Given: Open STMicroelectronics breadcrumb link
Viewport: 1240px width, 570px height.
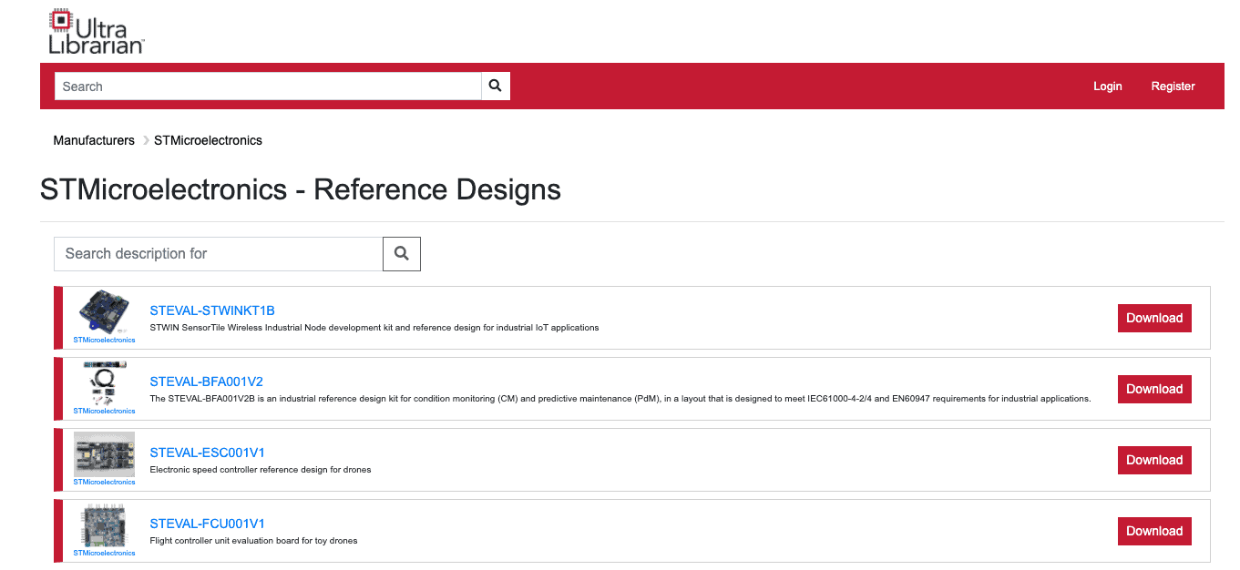Looking at the screenshot, I should click(x=208, y=140).
